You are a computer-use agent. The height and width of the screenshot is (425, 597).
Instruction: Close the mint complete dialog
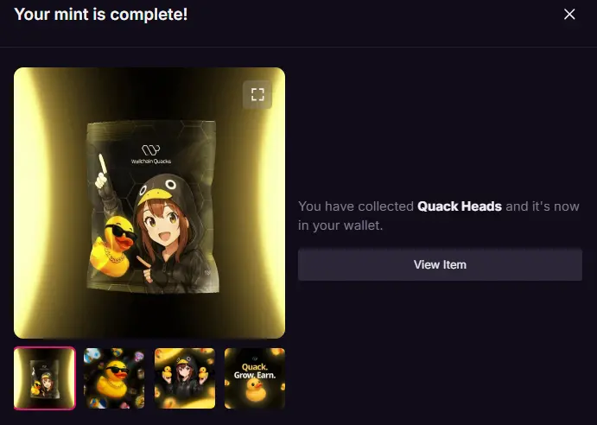tap(569, 15)
